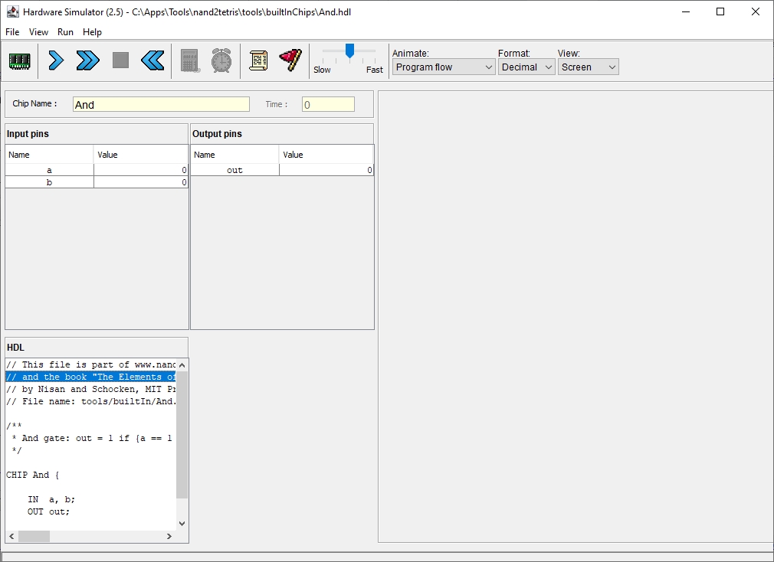Click the Breakpoints flag icon

[x=290, y=60]
